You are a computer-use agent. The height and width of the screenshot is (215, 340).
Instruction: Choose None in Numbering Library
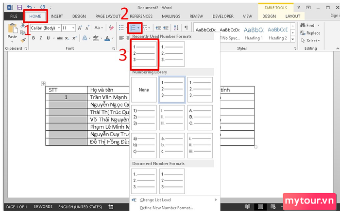point(144,90)
